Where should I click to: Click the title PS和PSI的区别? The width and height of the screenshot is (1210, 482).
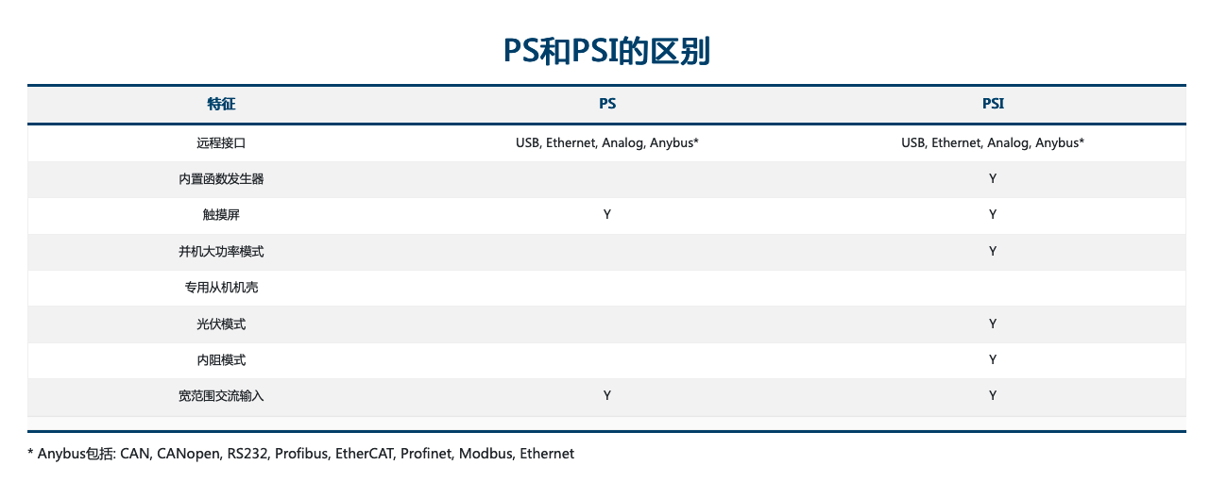coord(605,51)
